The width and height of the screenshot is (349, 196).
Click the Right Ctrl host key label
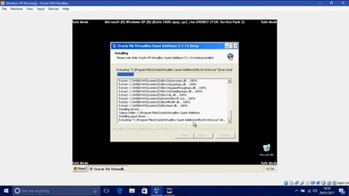pos(343,183)
